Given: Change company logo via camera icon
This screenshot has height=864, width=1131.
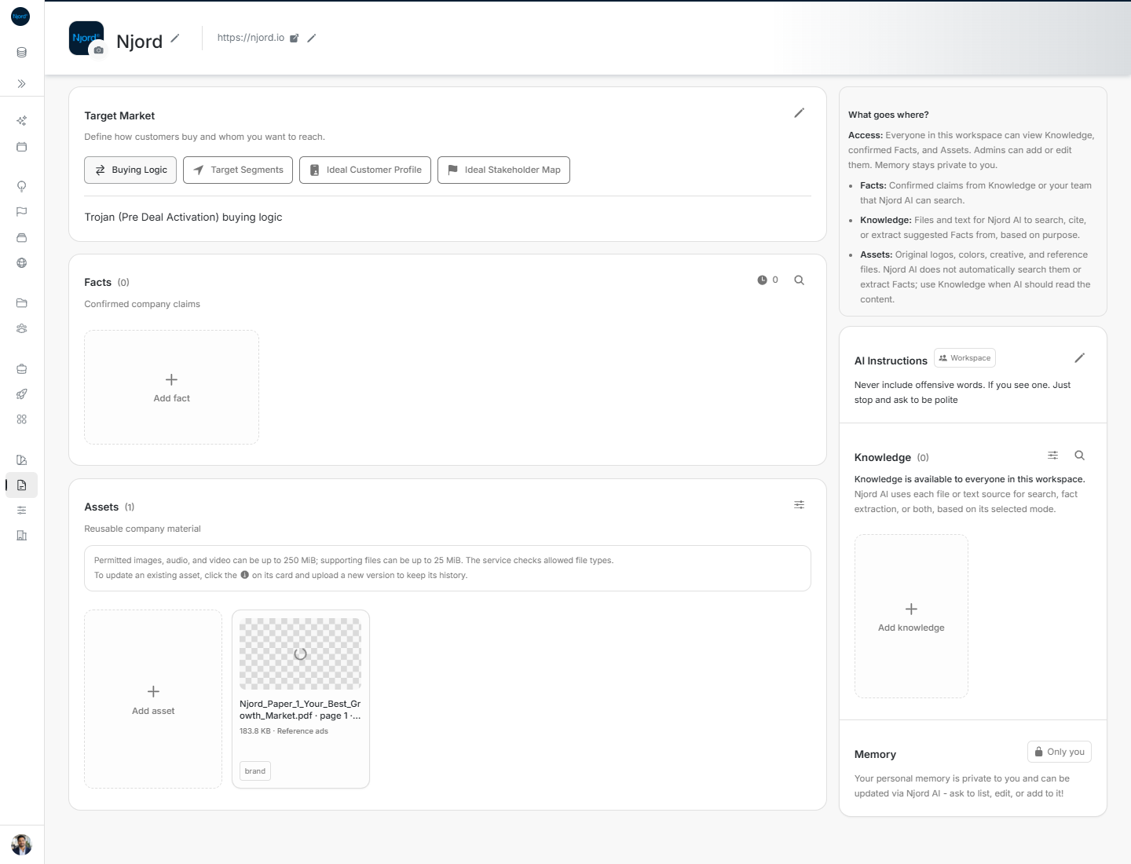Looking at the screenshot, I should point(98,49).
